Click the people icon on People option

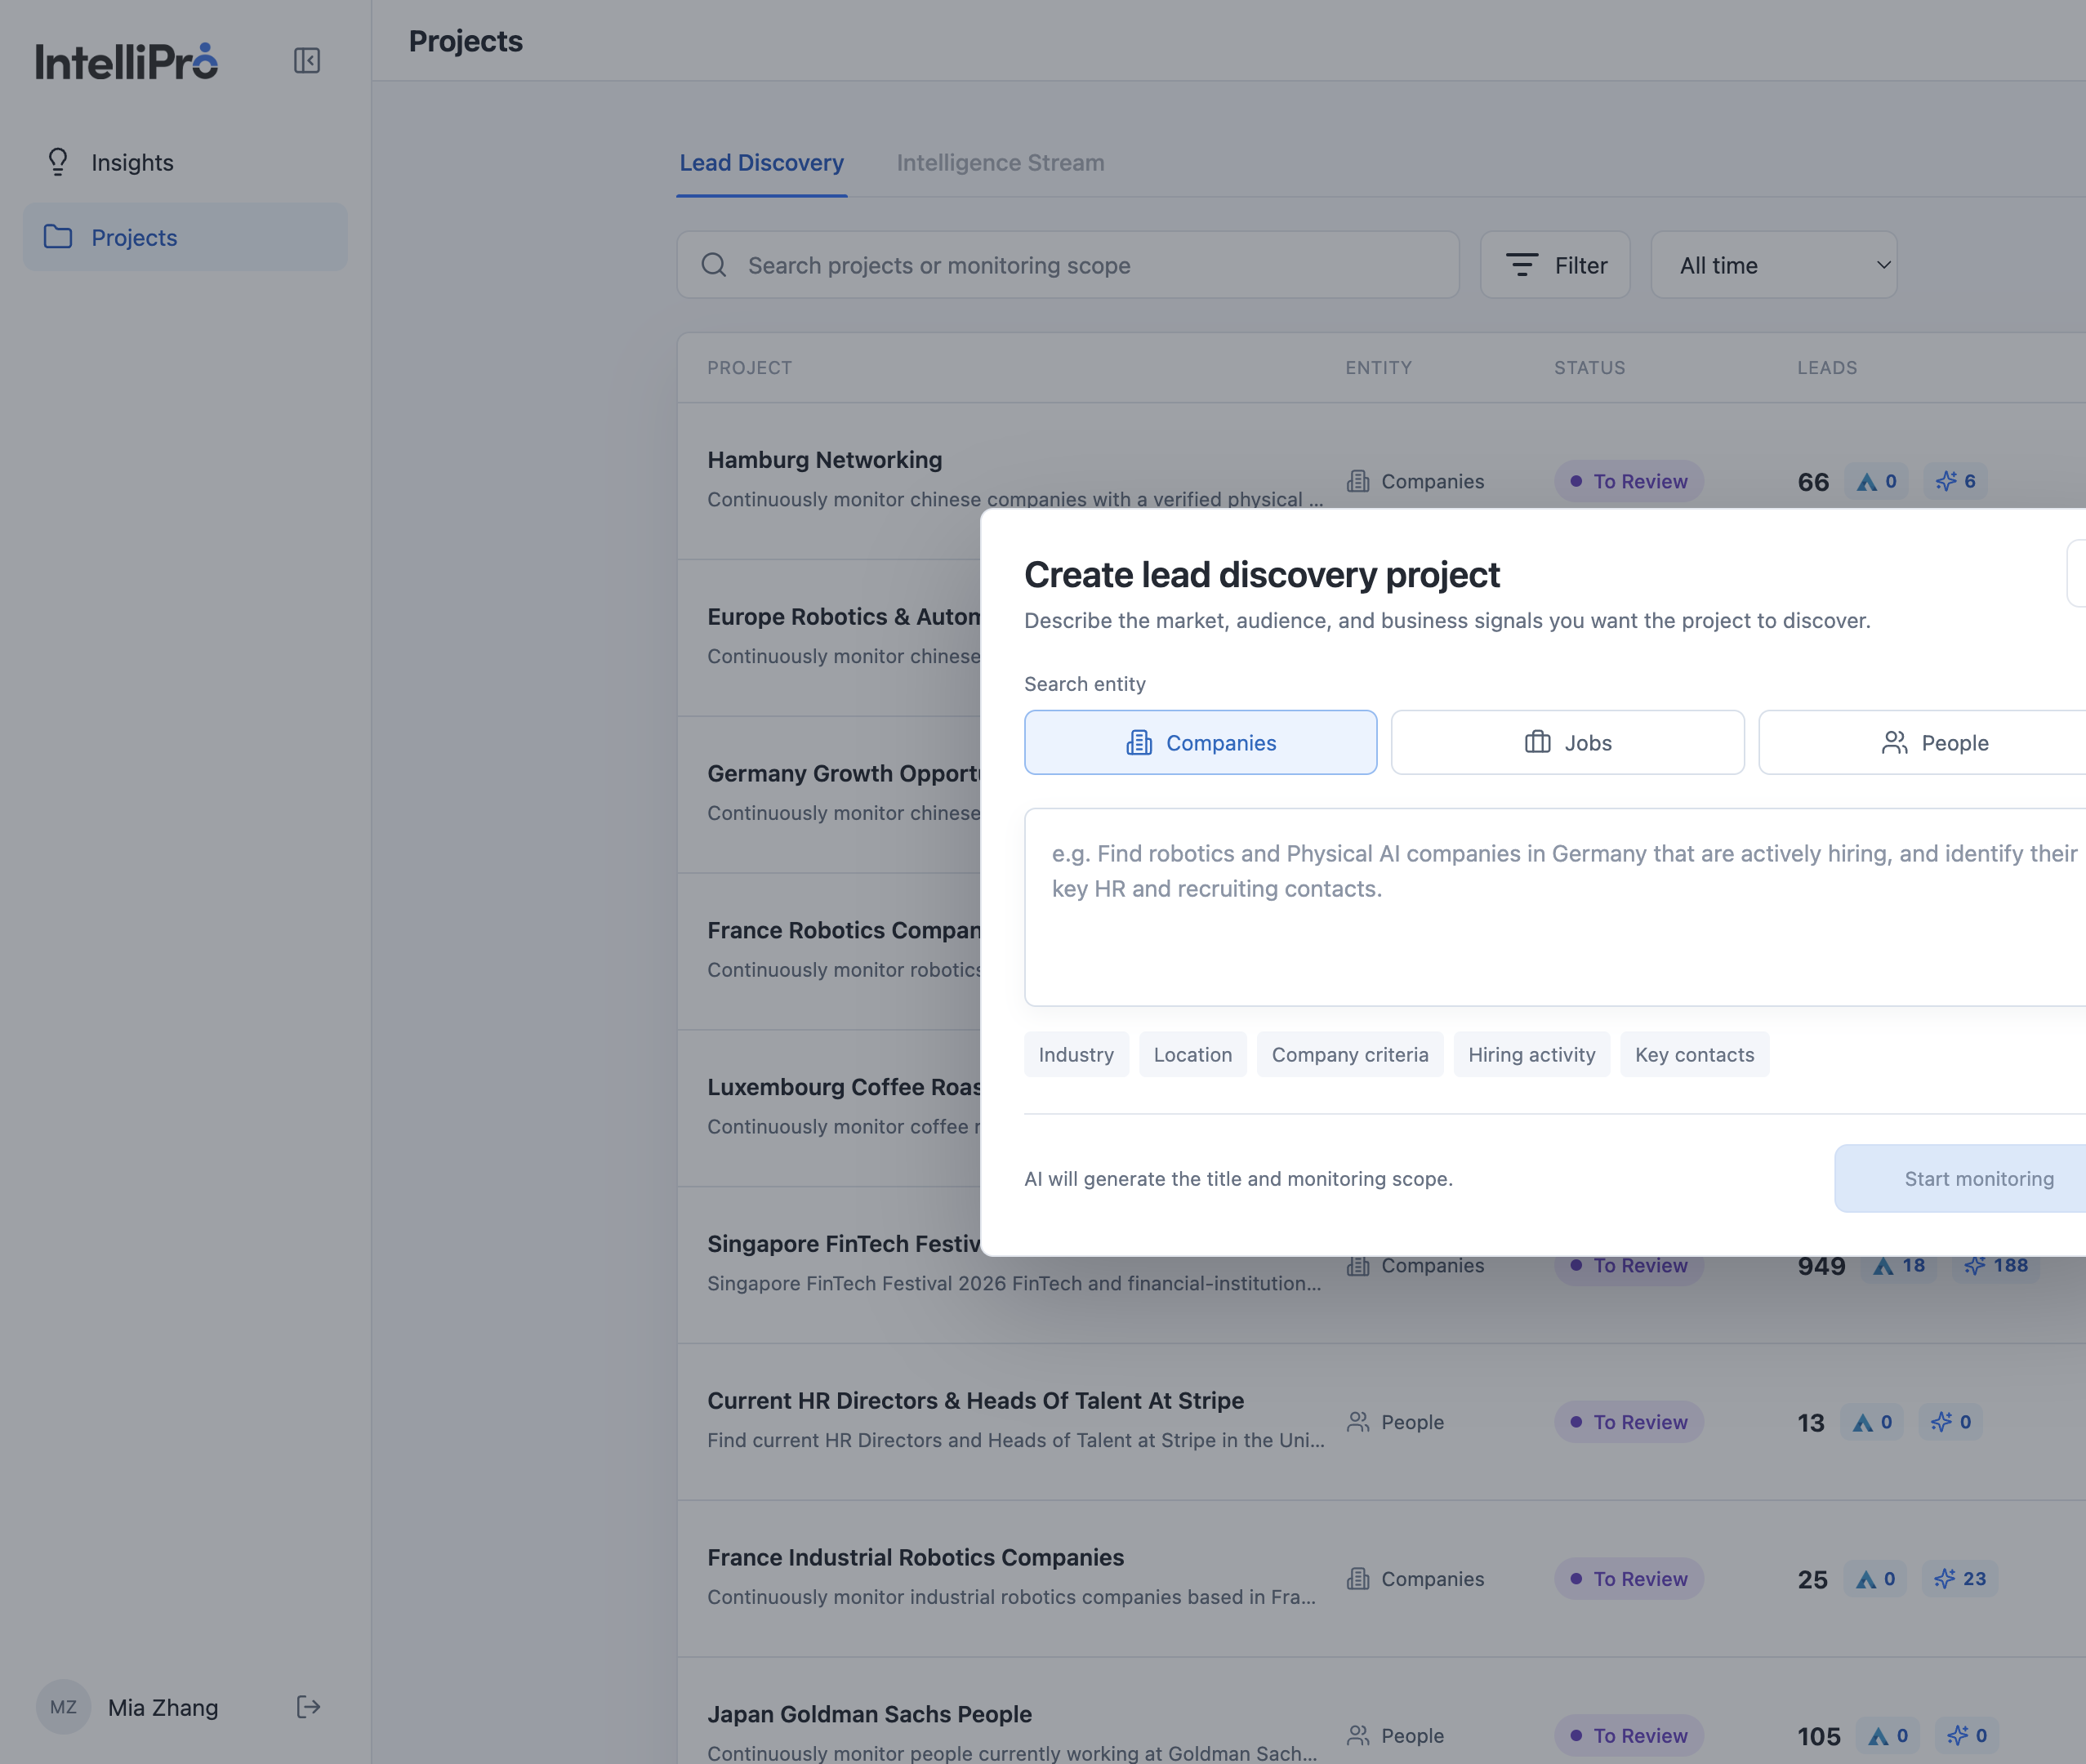1894,743
